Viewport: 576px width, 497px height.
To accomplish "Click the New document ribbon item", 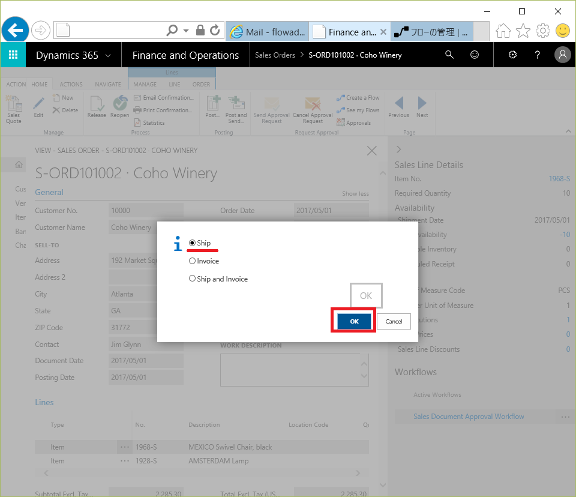I will [63, 98].
